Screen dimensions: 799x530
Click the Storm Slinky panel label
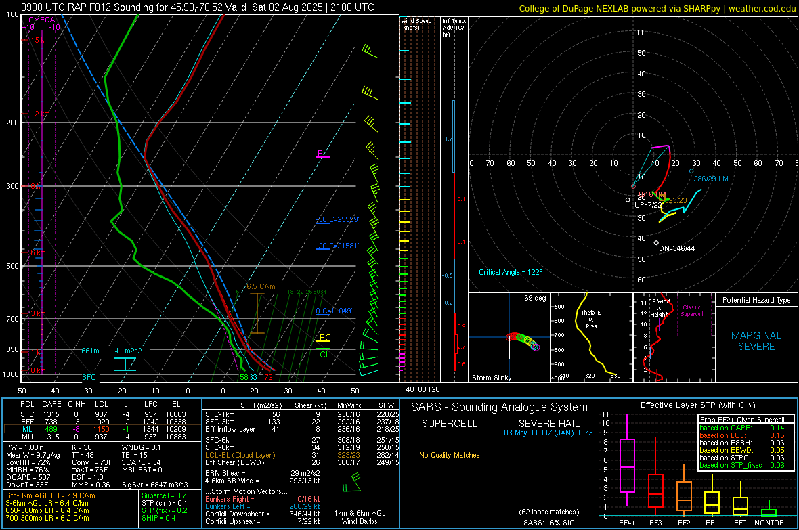(x=491, y=378)
